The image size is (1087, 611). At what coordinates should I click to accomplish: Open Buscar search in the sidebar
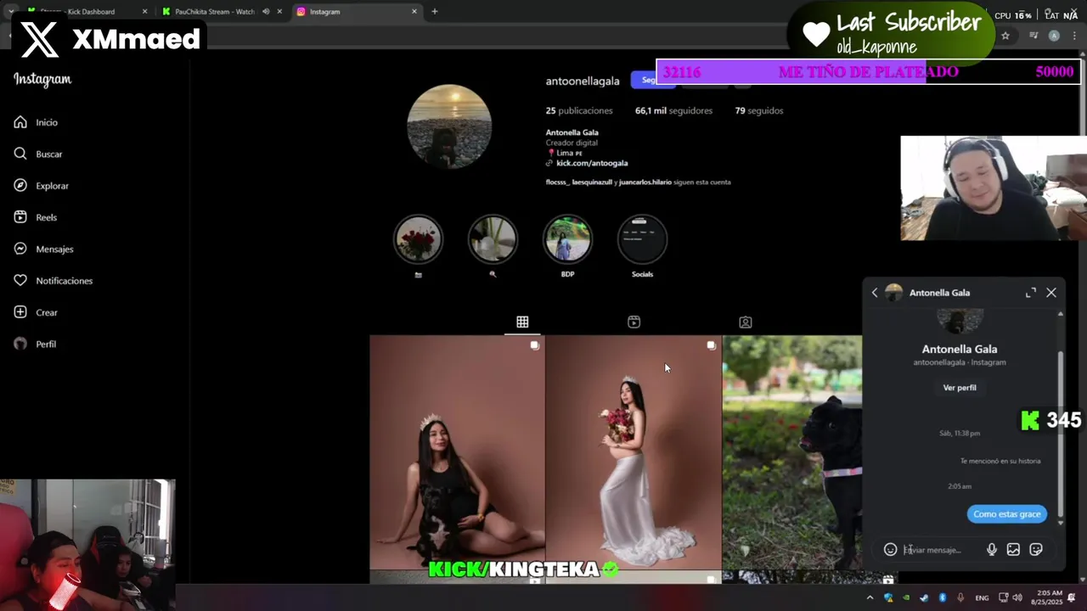[x=38, y=154]
